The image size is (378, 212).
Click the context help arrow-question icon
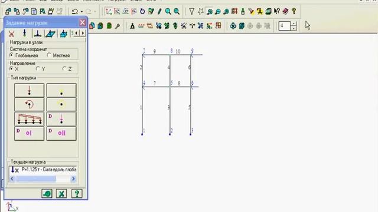click(277, 11)
